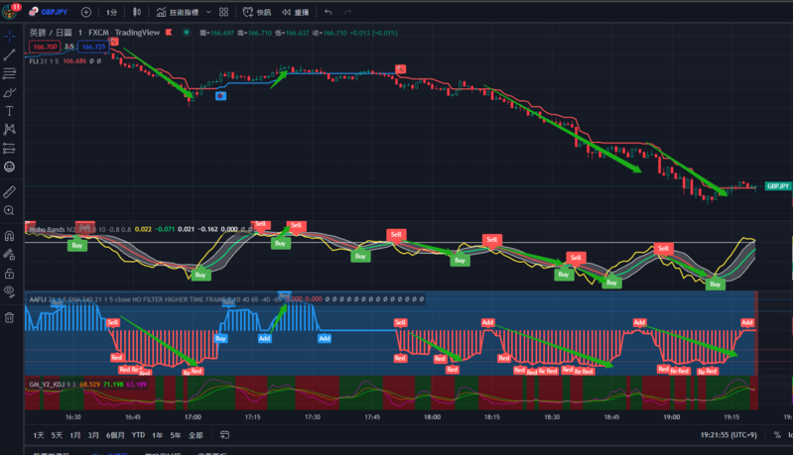Image resolution: width=793 pixels, height=455 pixels.
Task: Delete drawings with trash icon
Action: pyautogui.click(x=9, y=317)
